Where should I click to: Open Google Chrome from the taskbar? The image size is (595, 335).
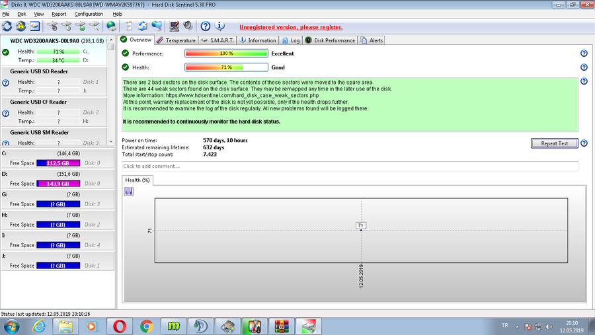147,326
